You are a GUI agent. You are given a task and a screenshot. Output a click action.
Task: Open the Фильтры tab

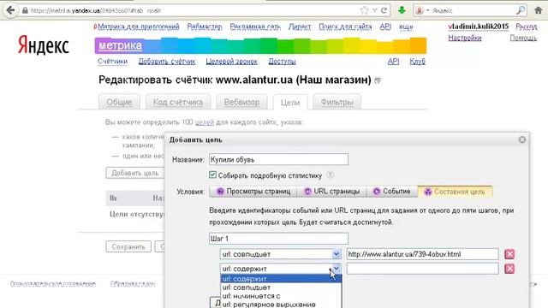pyautogui.click(x=337, y=102)
